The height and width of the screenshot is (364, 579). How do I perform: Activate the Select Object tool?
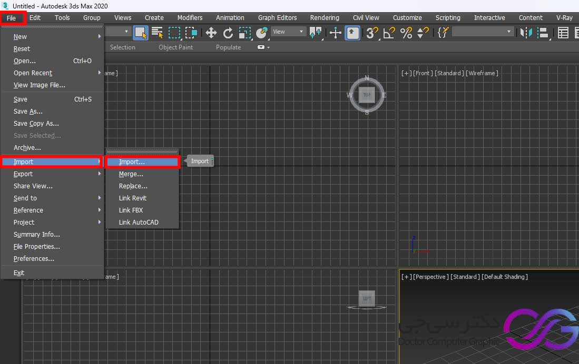pos(140,33)
